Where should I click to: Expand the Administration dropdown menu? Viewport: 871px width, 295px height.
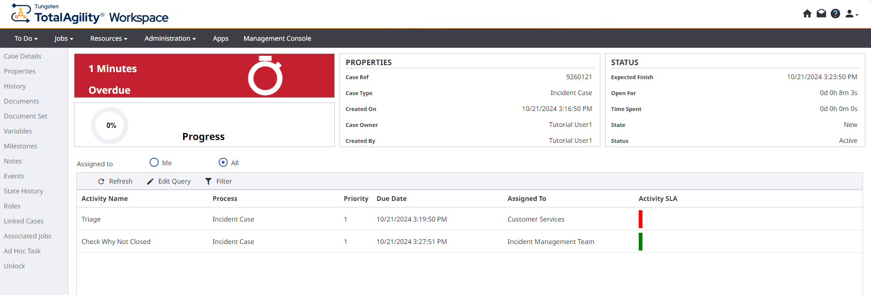point(170,38)
